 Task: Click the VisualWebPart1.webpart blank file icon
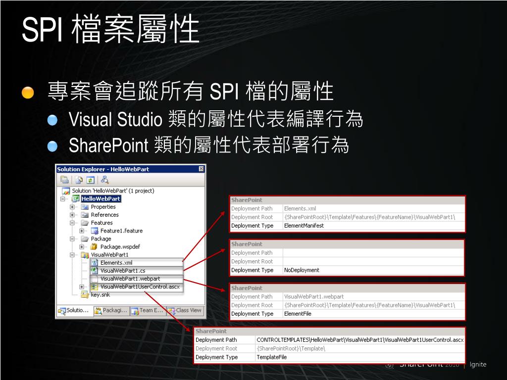tap(95, 279)
